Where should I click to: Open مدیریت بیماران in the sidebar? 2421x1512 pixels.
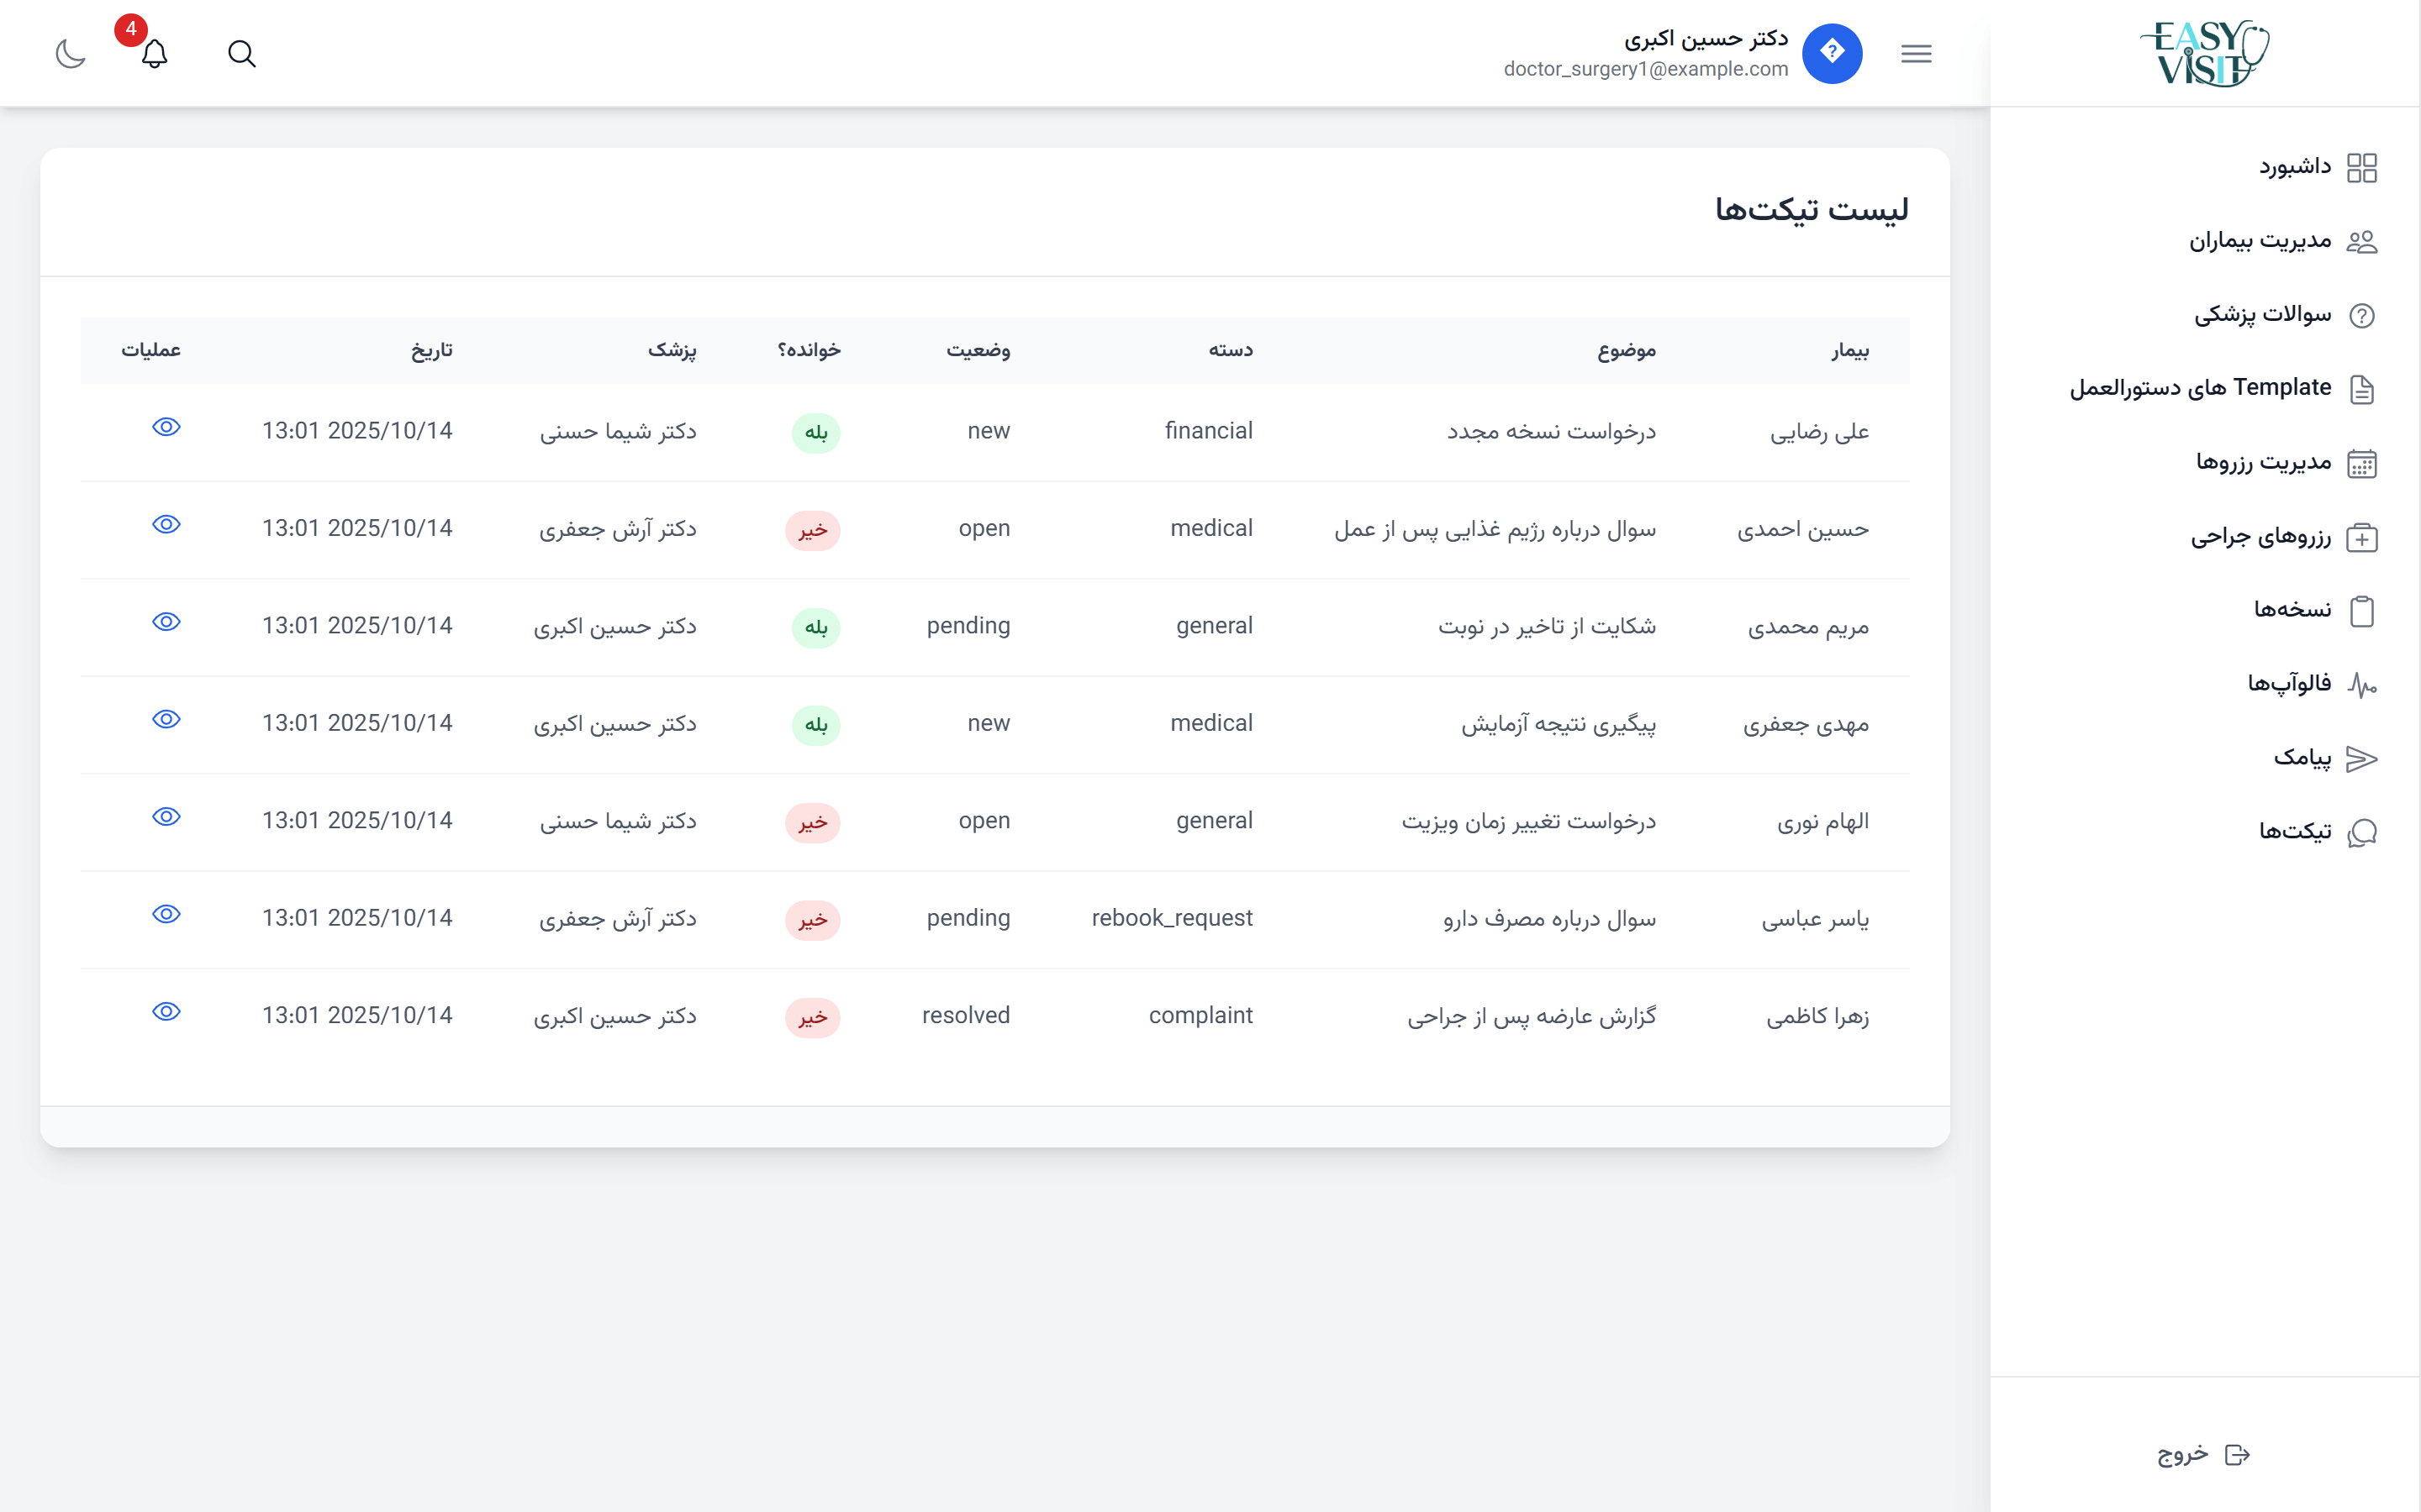click(x=2261, y=241)
